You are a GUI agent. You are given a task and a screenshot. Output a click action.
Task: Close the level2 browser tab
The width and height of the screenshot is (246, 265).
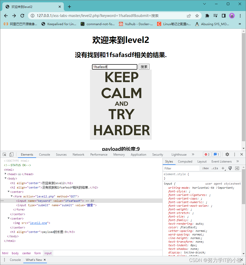[60, 7]
